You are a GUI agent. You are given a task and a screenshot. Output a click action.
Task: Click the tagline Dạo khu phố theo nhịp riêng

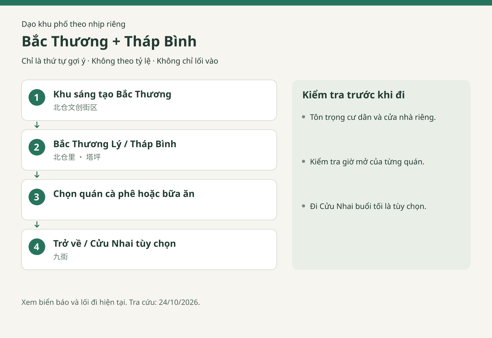click(x=73, y=24)
